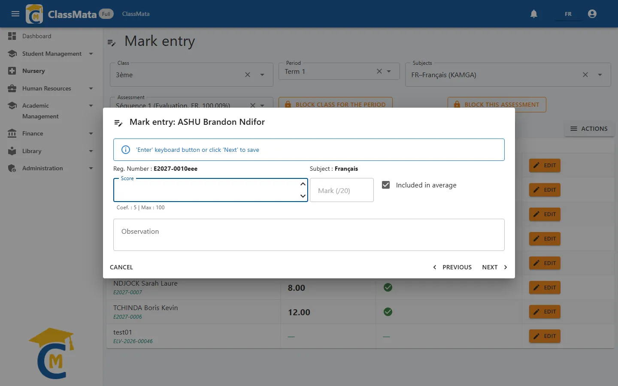Click the Dashboard grid icon in sidebar
Screen dimensions: 618x386
(12, 36)
